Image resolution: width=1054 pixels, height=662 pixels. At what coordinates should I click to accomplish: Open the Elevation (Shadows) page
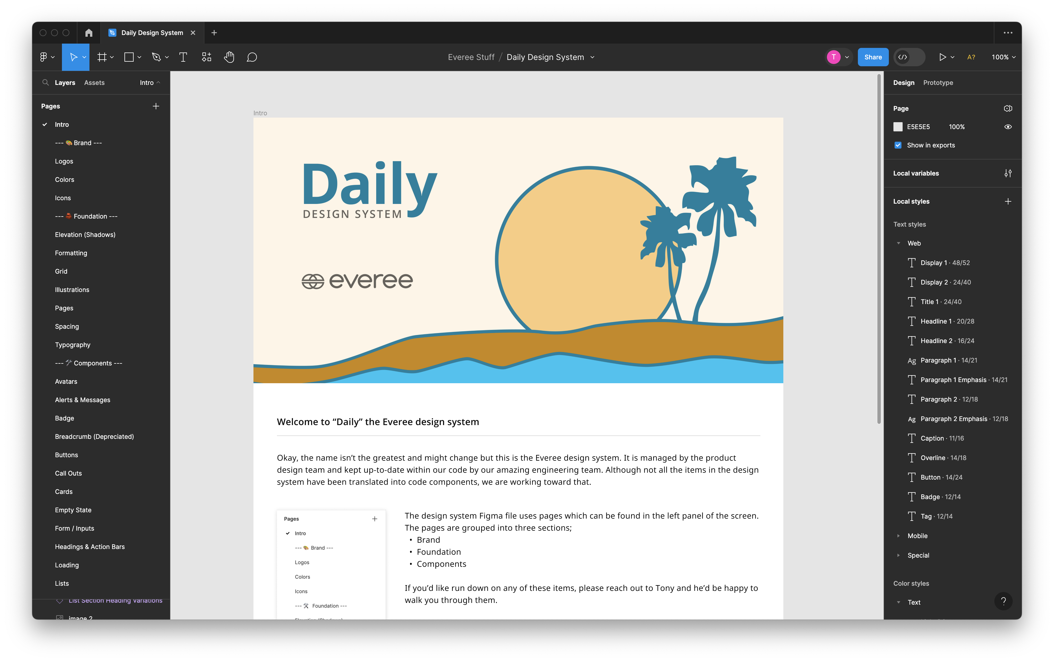click(85, 235)
